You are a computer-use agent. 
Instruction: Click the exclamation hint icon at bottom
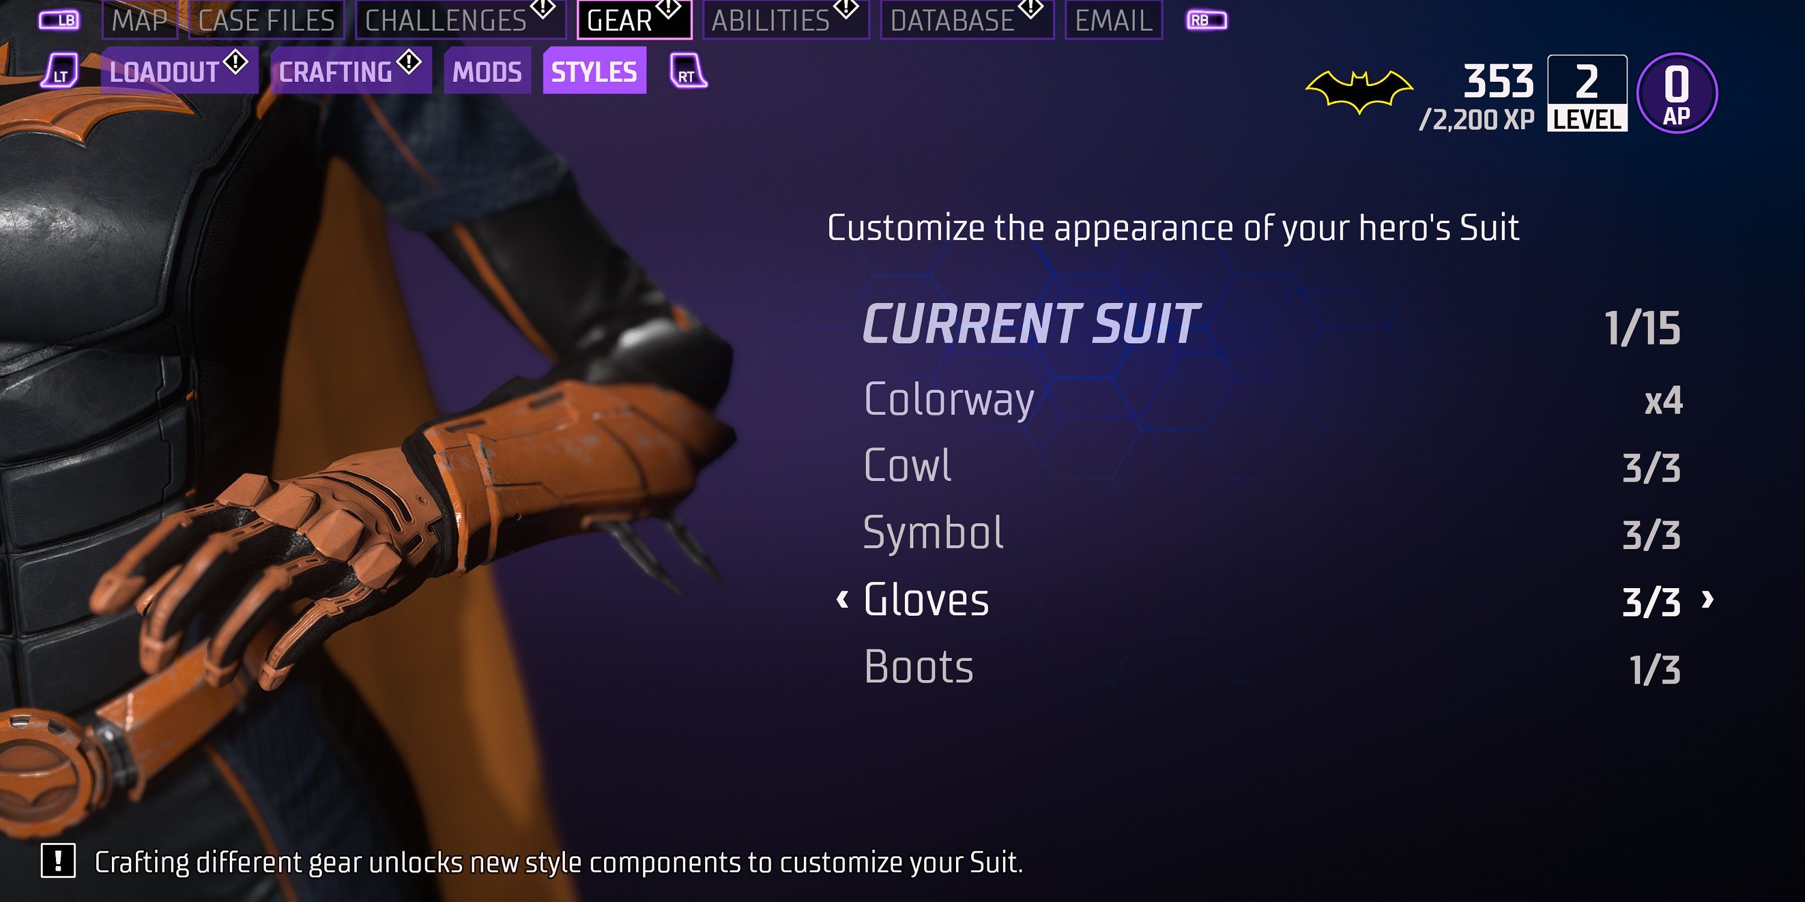[x=58, y=860]
